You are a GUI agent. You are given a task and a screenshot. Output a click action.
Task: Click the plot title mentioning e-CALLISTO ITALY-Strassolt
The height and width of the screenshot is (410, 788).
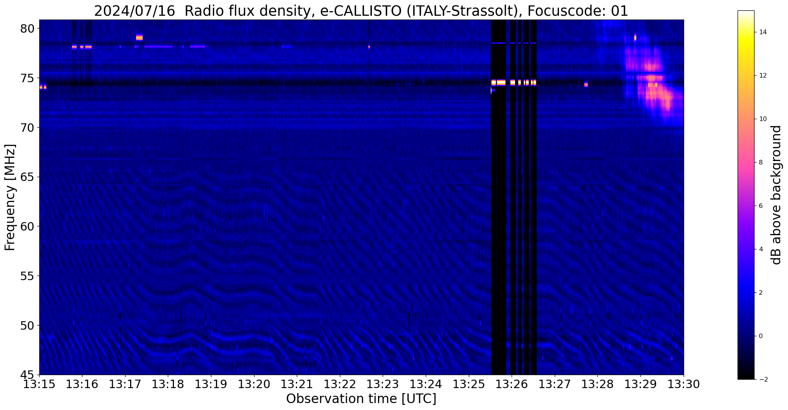361,11
